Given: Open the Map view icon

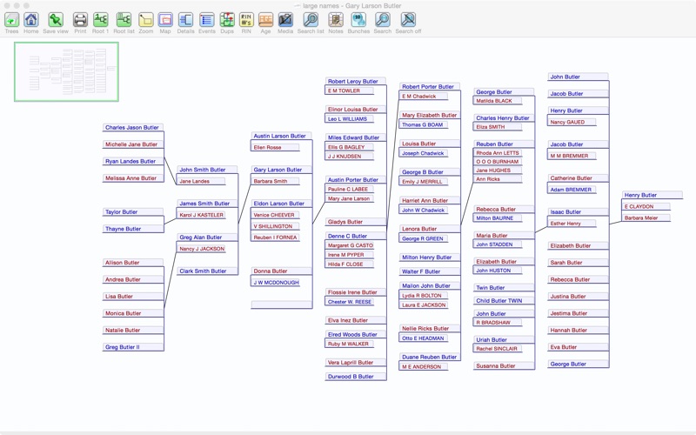Looking at the screenshot, I should click(x=165, y=20).
